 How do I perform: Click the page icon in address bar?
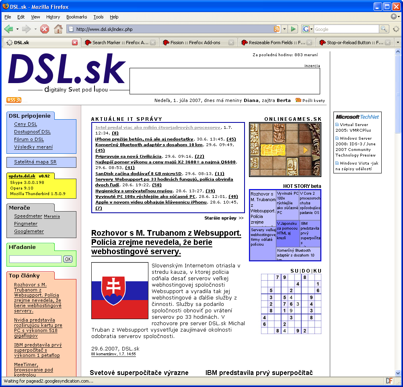click(x=71, y=29)
